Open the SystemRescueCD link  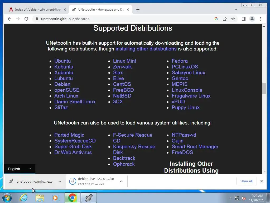(75, 141)
